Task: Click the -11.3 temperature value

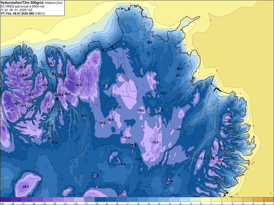Action: coord(106,86)
